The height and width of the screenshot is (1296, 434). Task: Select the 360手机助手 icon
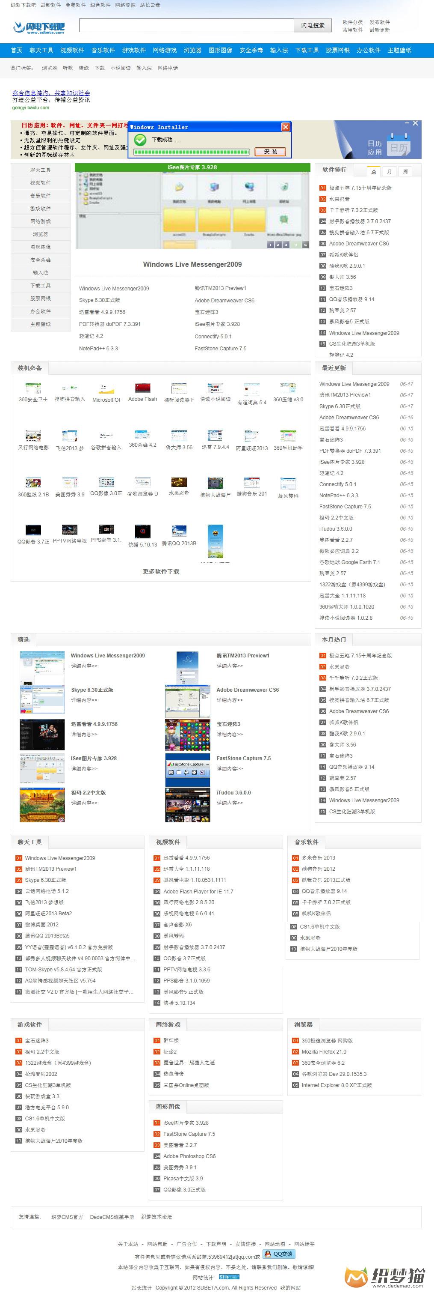(288, 436)
